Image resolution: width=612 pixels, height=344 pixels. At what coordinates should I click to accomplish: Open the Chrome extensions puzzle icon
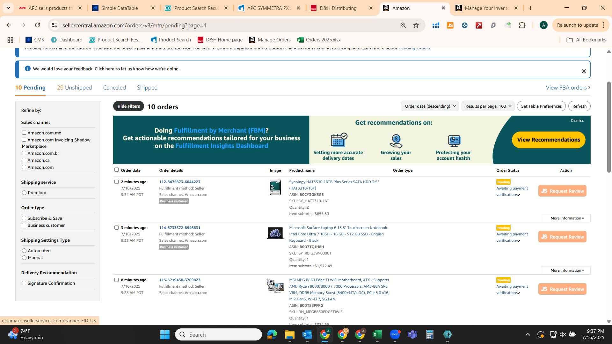pos(522,25)
